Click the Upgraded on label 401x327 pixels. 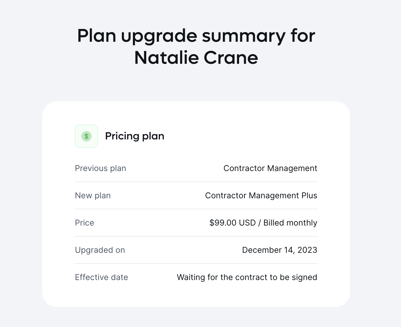100,250
